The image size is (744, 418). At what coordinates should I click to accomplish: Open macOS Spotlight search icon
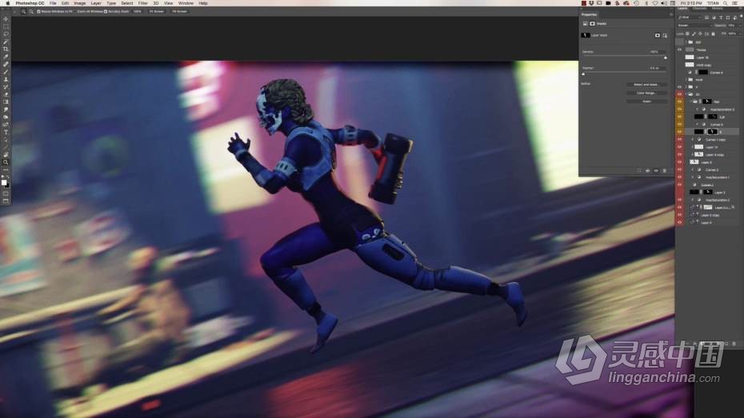pos(726,3)
